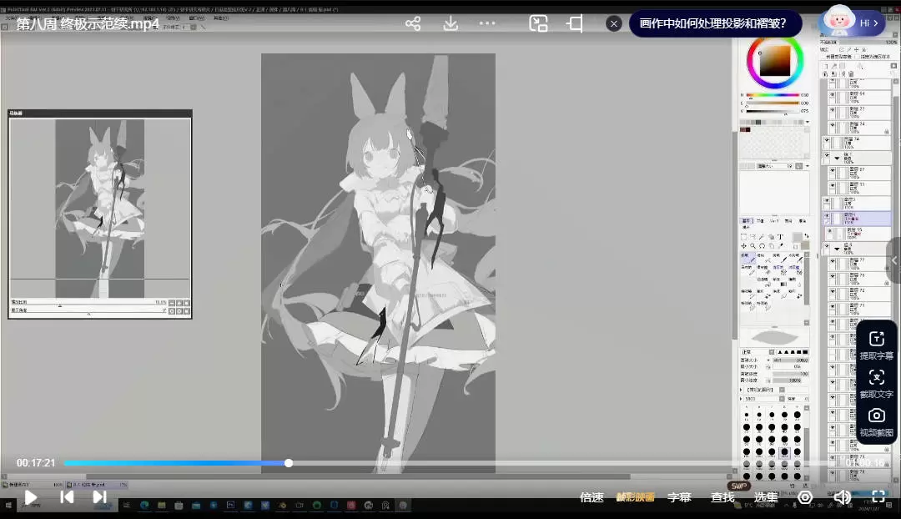The height and width of the screenshot is (519, 901).
Task: Skip to the next video
Action: pos(99,497)
